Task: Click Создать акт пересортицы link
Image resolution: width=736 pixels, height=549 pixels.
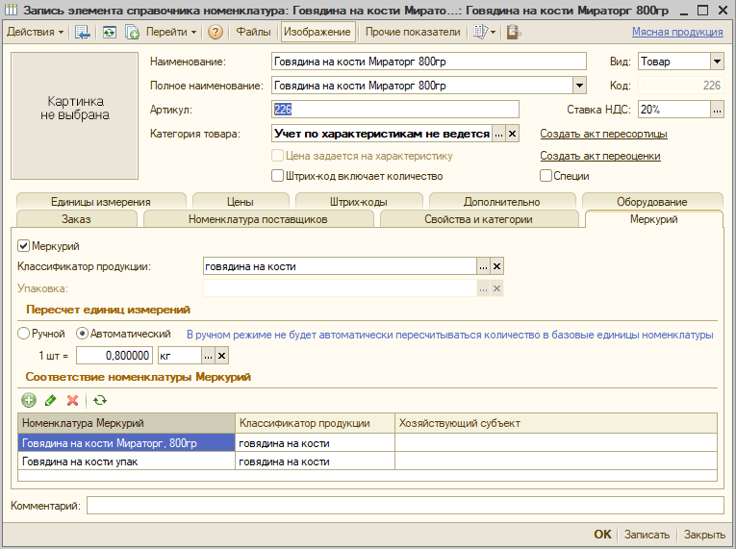Action: click(x=603, y=134)
